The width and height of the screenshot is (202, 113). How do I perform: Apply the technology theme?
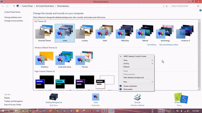[165, 33]
